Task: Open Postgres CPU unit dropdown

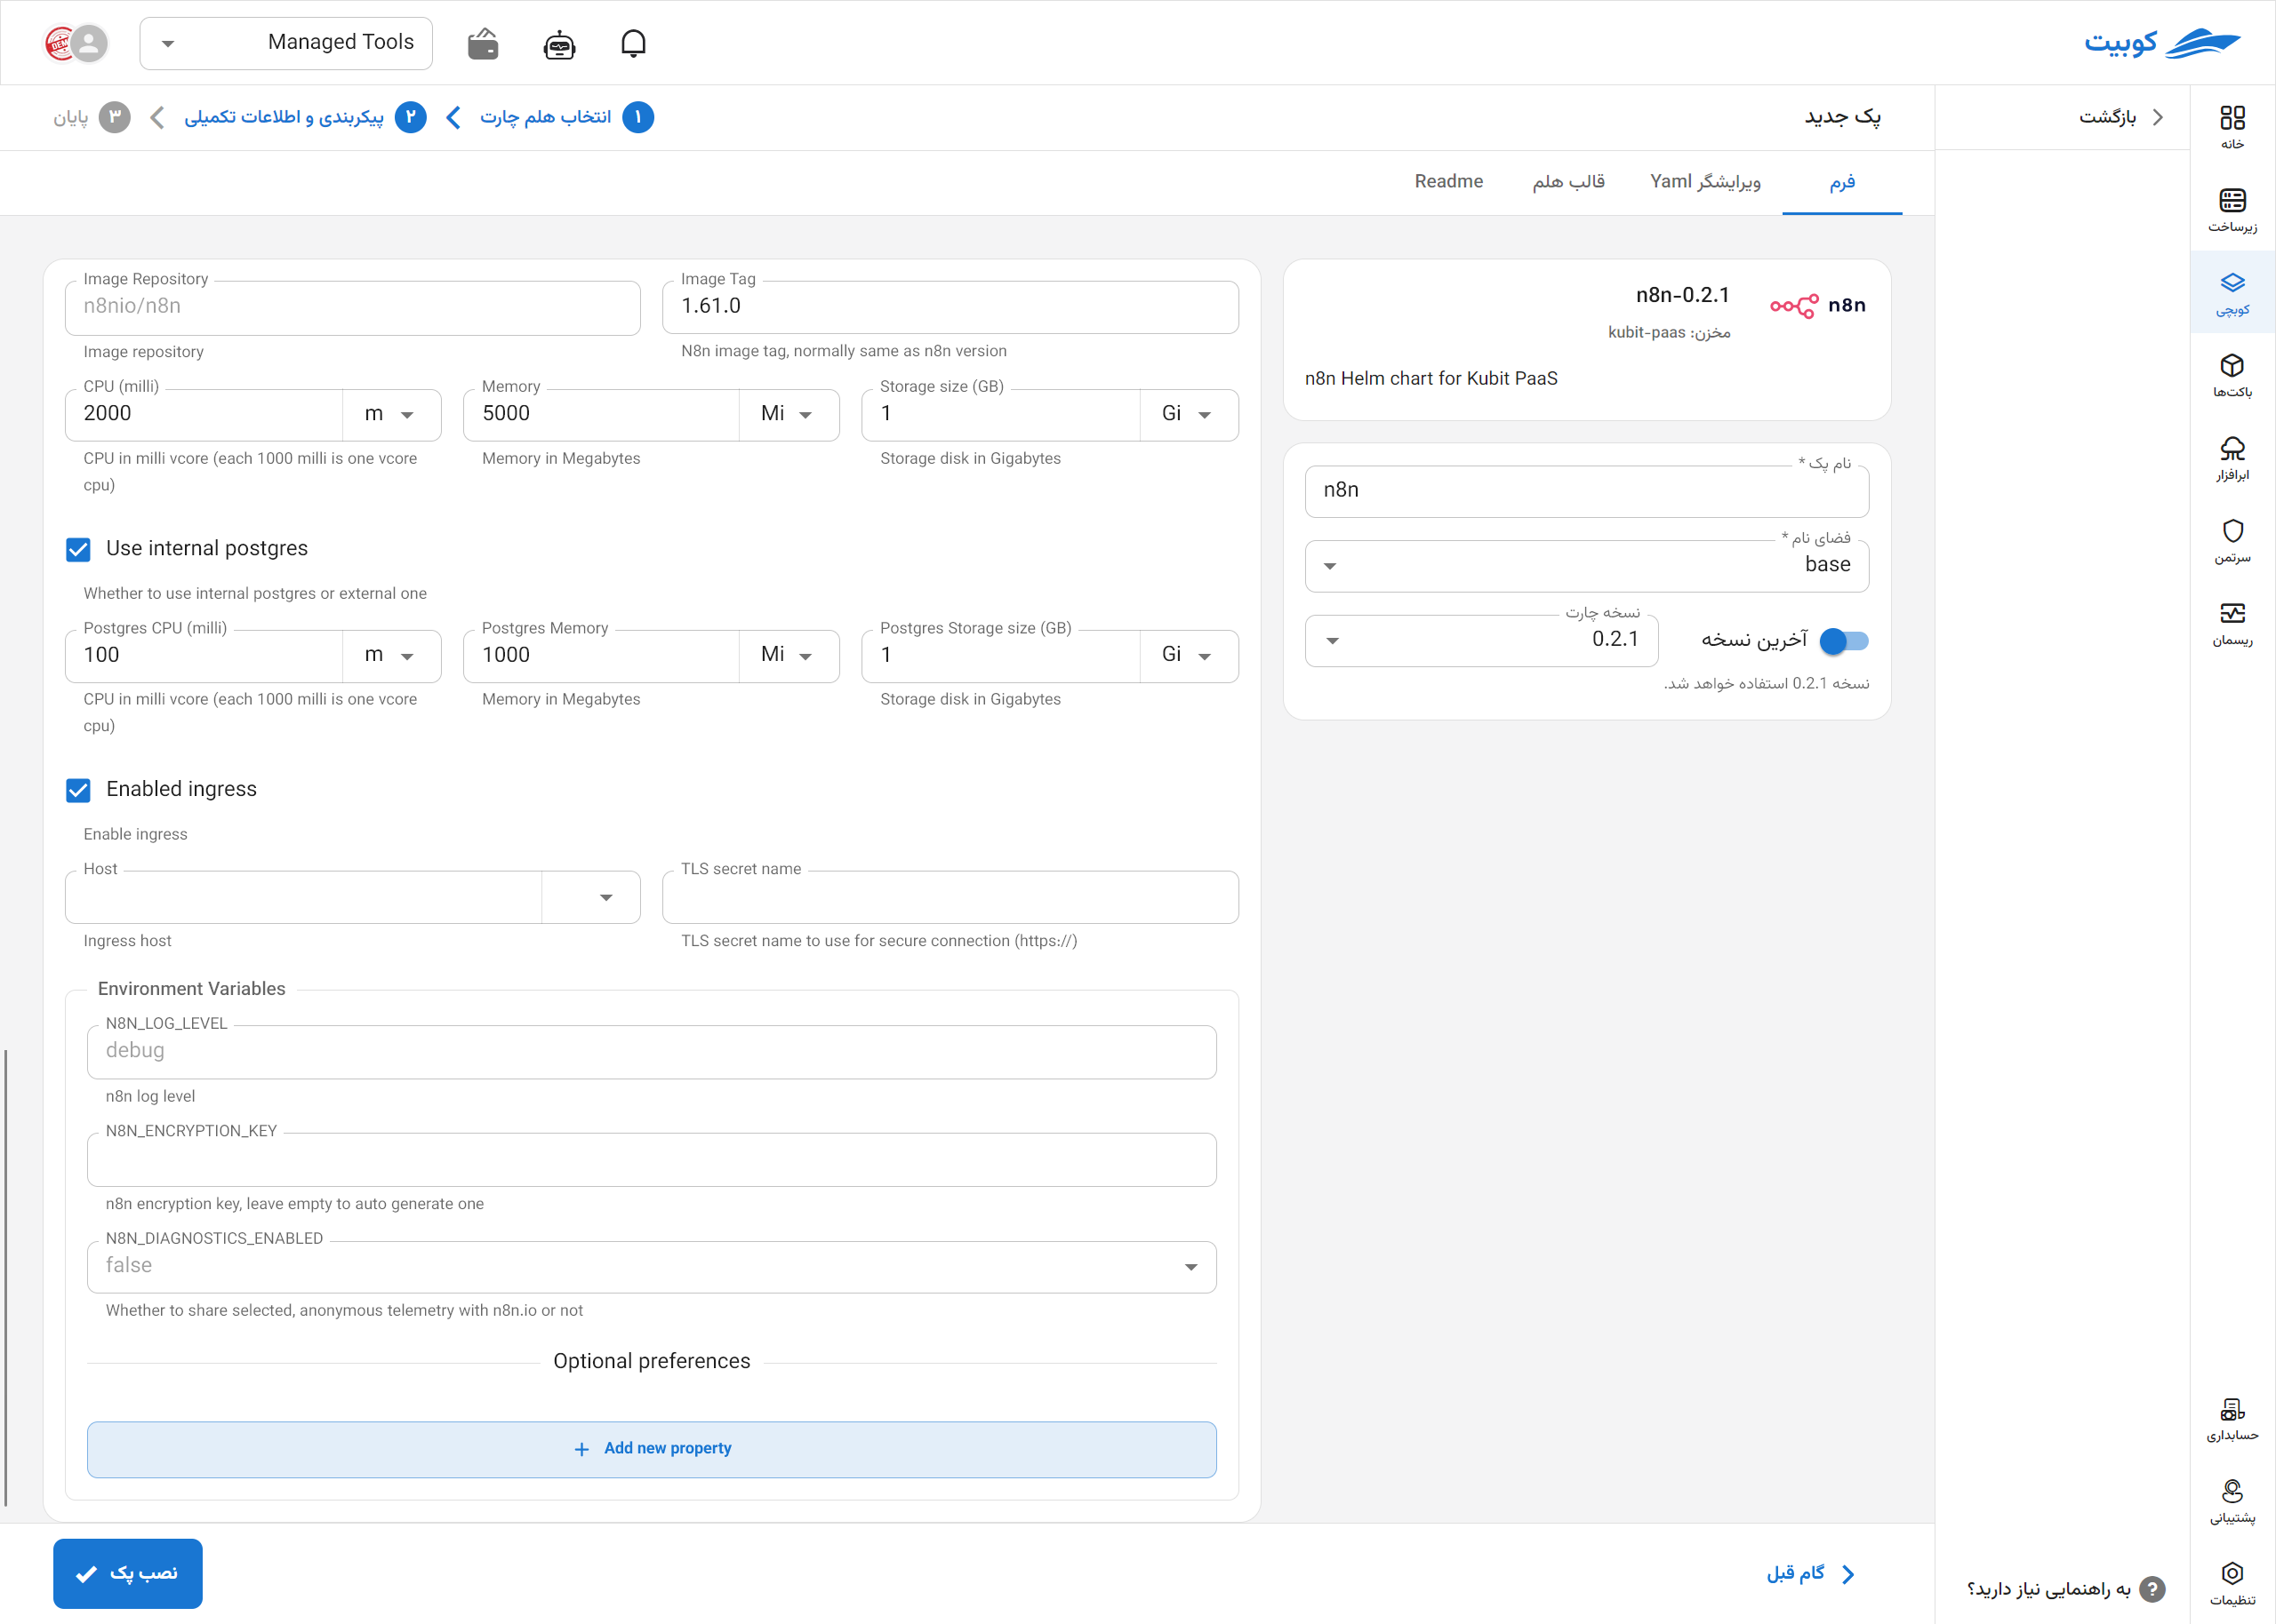Action: (390, 655)
